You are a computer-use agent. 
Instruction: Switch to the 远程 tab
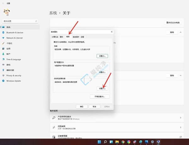[83, 37]
